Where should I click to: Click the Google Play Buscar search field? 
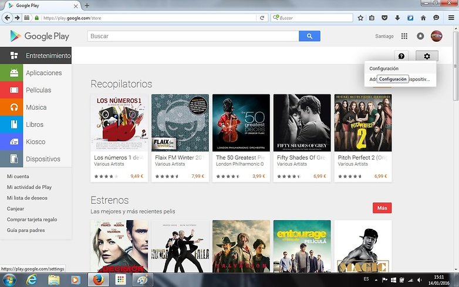pos(193,36)
